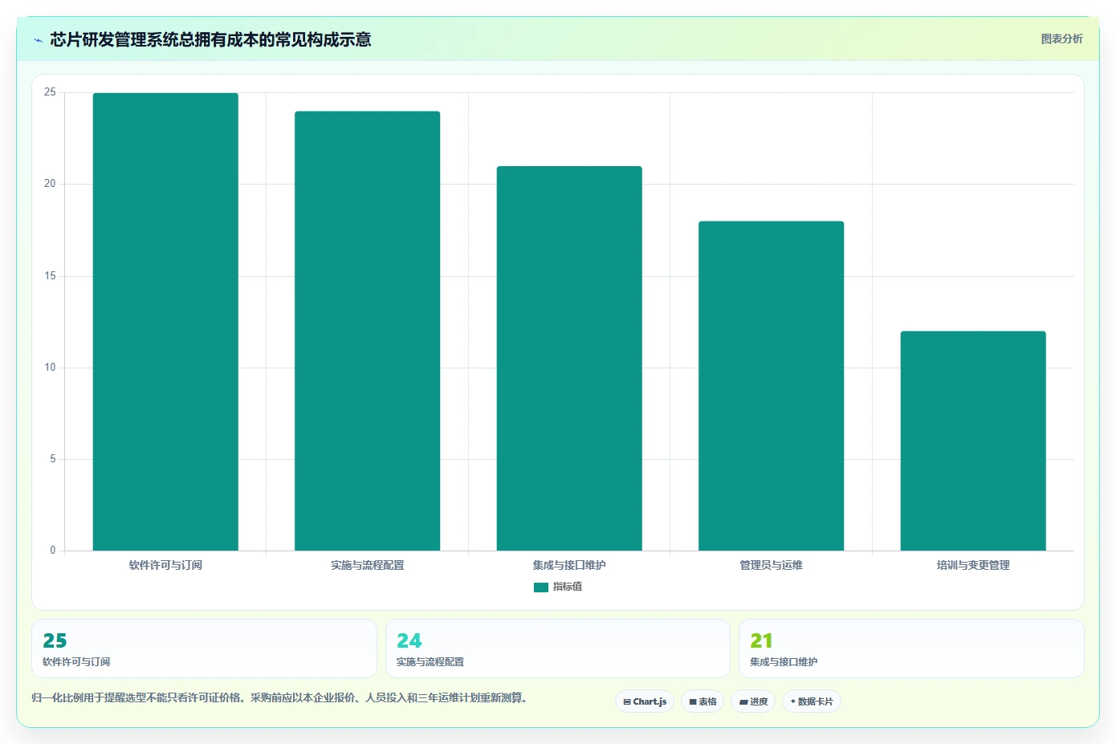Click the 指标值 legend label
The image size is (1116, 744).
pyautogui.click(x=568, y=587)
